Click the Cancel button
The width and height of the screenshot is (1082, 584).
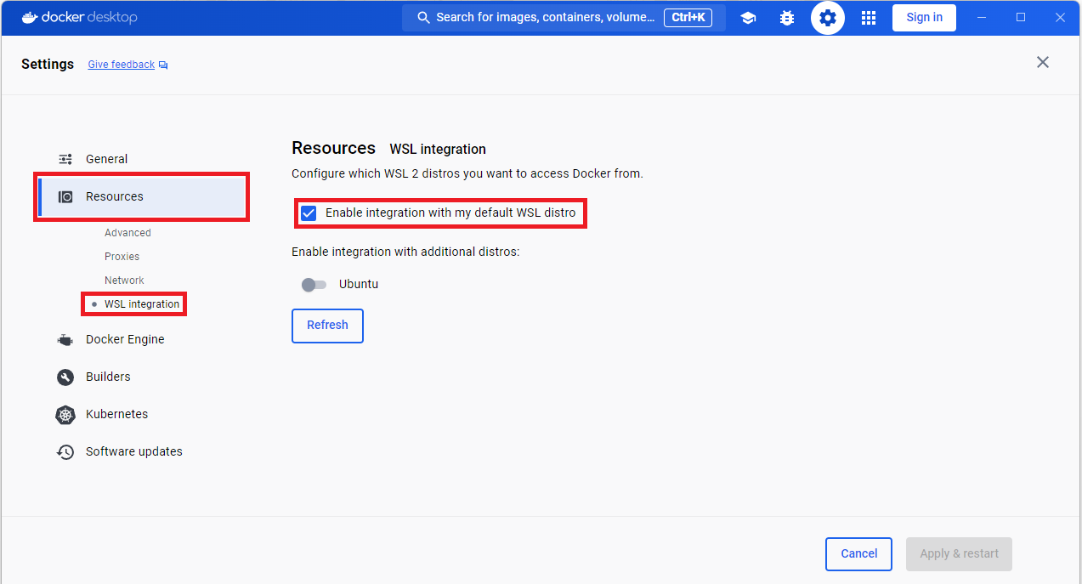click(x=858, y=554)
